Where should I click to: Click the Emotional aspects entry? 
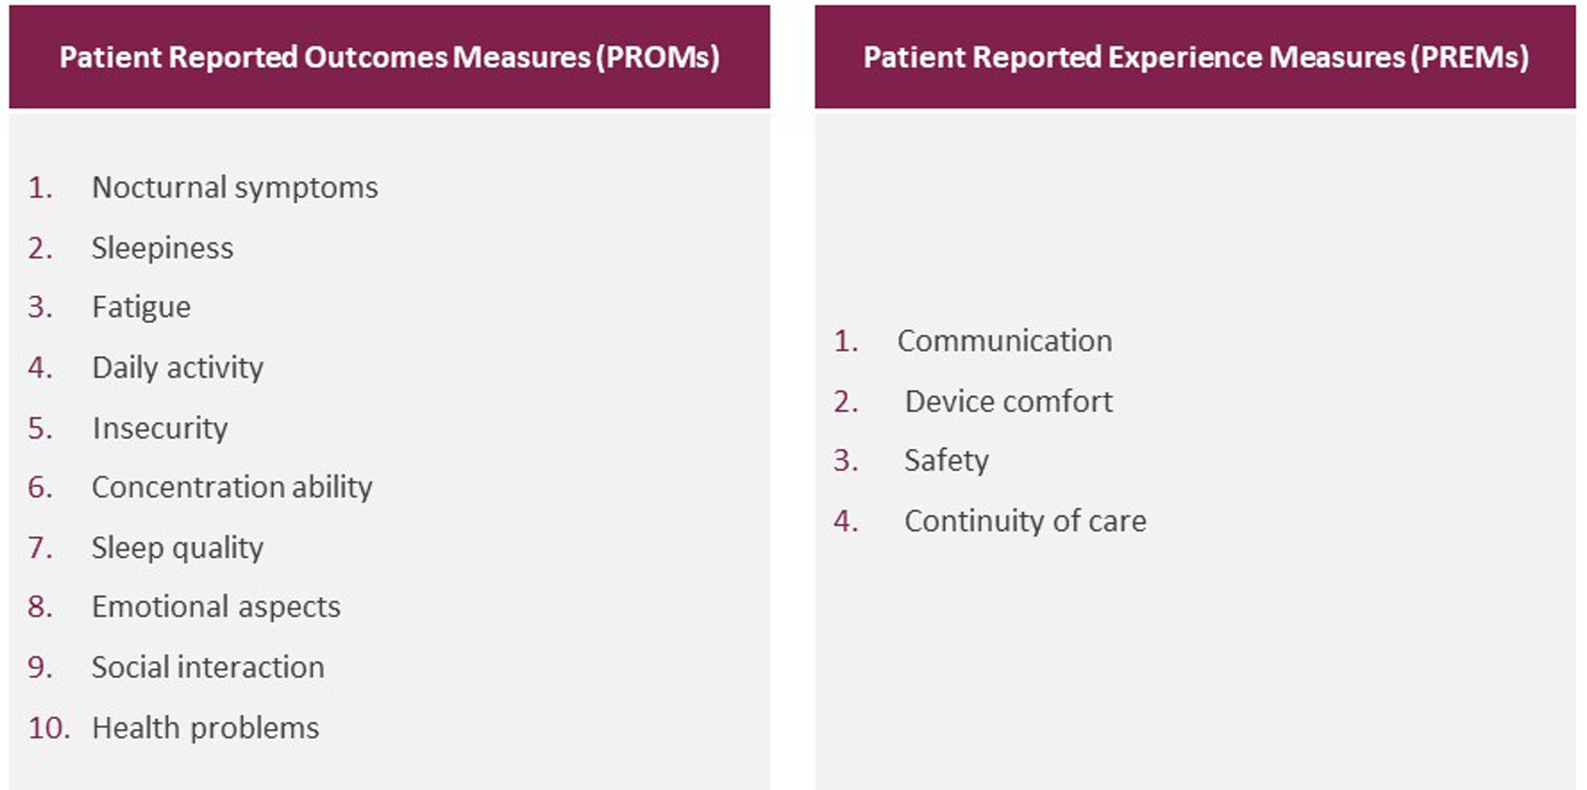click(x=216, y=607)
